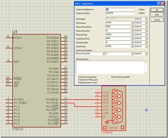The image size is (168, 138).
Task: Click the Cancel button in the dialog
Action: point(157,20)
